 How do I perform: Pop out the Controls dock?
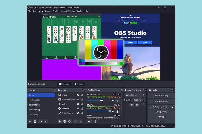coord(173,90)
